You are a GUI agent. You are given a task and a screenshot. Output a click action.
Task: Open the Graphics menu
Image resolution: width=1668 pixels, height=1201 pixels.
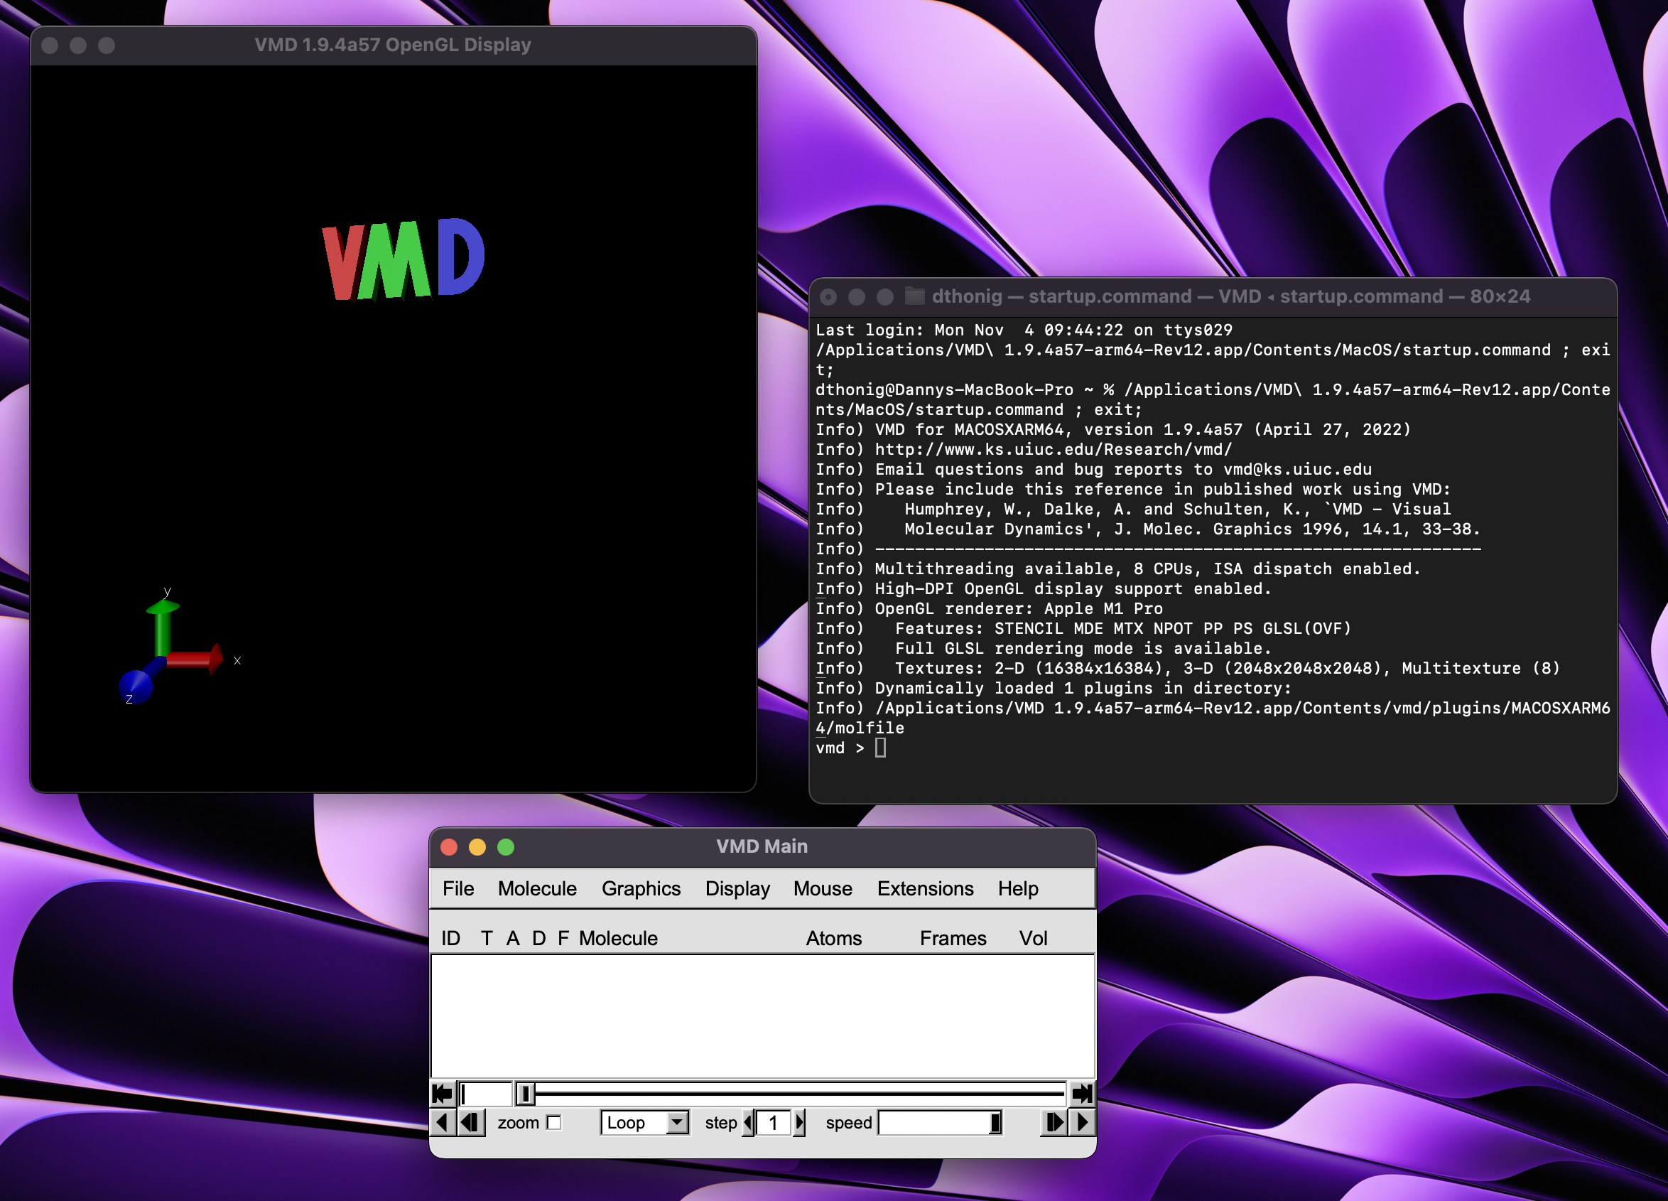(641, 888)
